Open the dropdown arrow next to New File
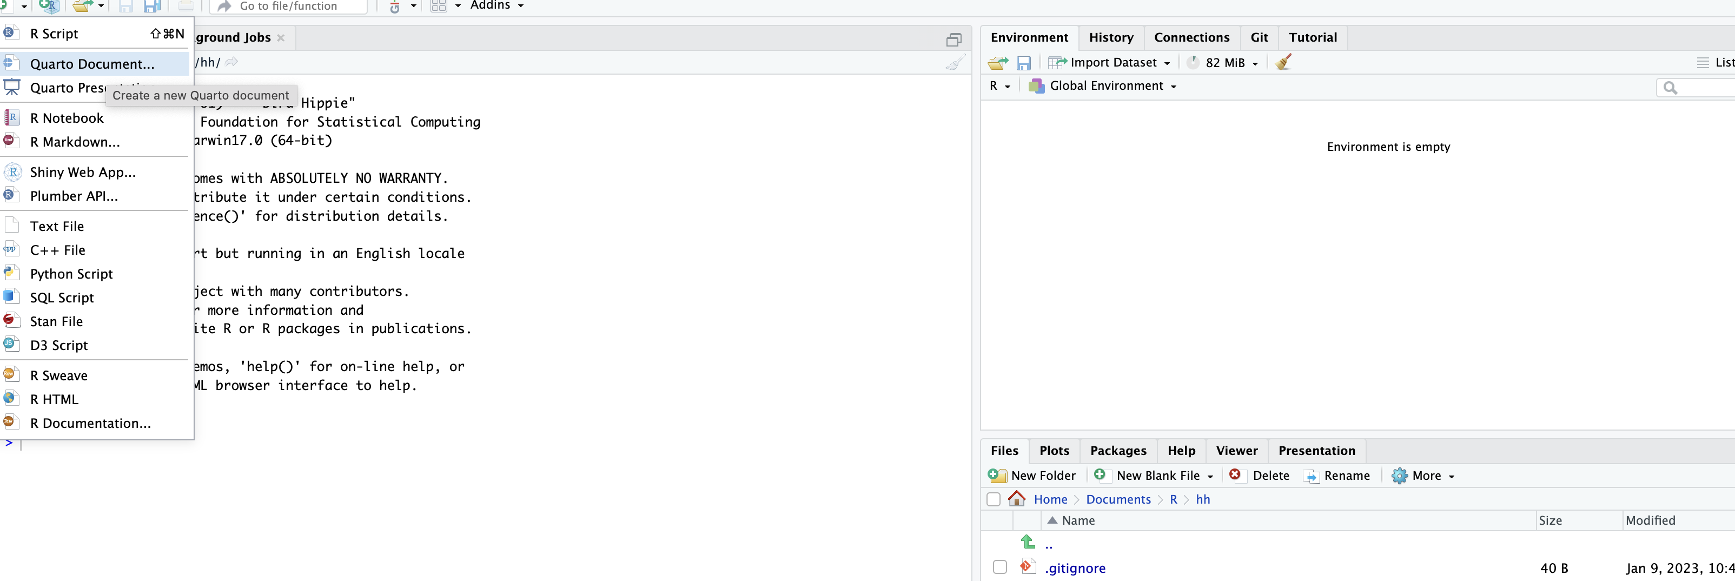The image size is (1735, 581). (24, 6)
